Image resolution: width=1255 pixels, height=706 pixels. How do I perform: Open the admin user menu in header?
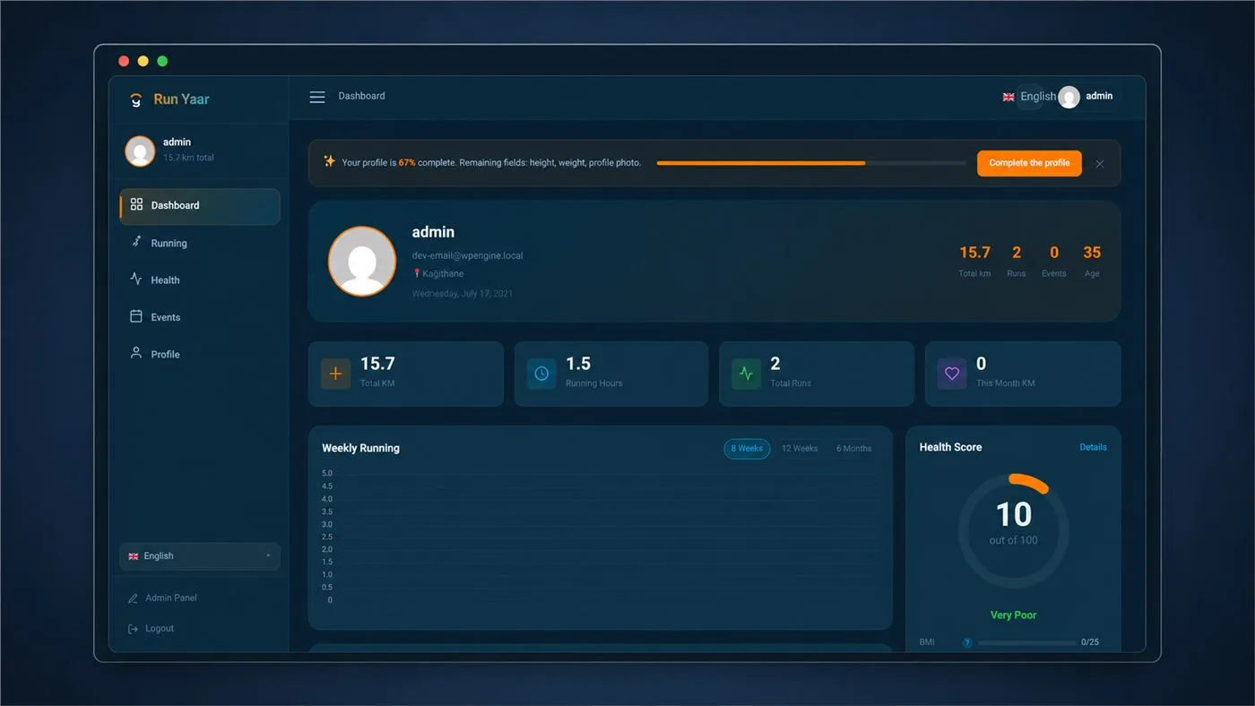1087,97
